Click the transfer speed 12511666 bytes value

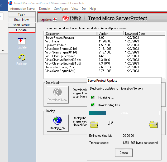point(140,143)
